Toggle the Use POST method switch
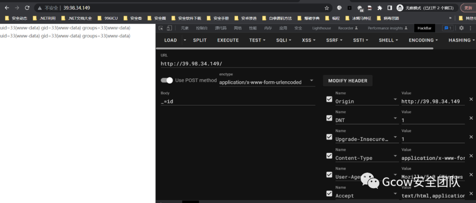Screen dimensions: 476x203 [167, 80]
